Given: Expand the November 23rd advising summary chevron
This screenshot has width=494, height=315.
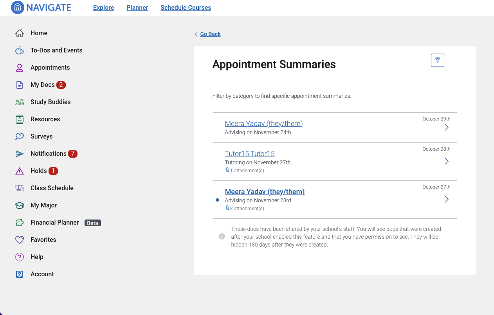Looking at the screenshot, I should [x=447, y=199].
